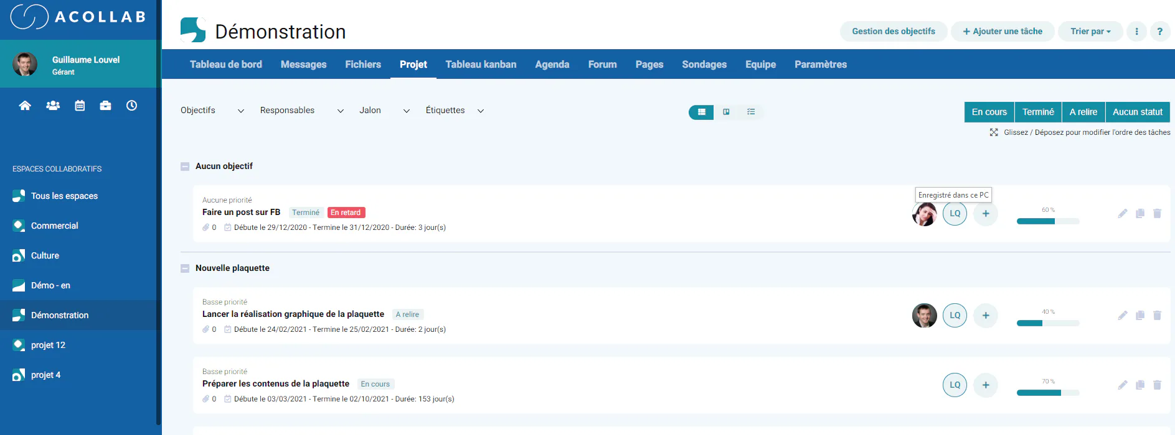Screen dimensions: 1175x435
Task: Filter tasks by 'A relire' status
Action: pos(1083,112)
